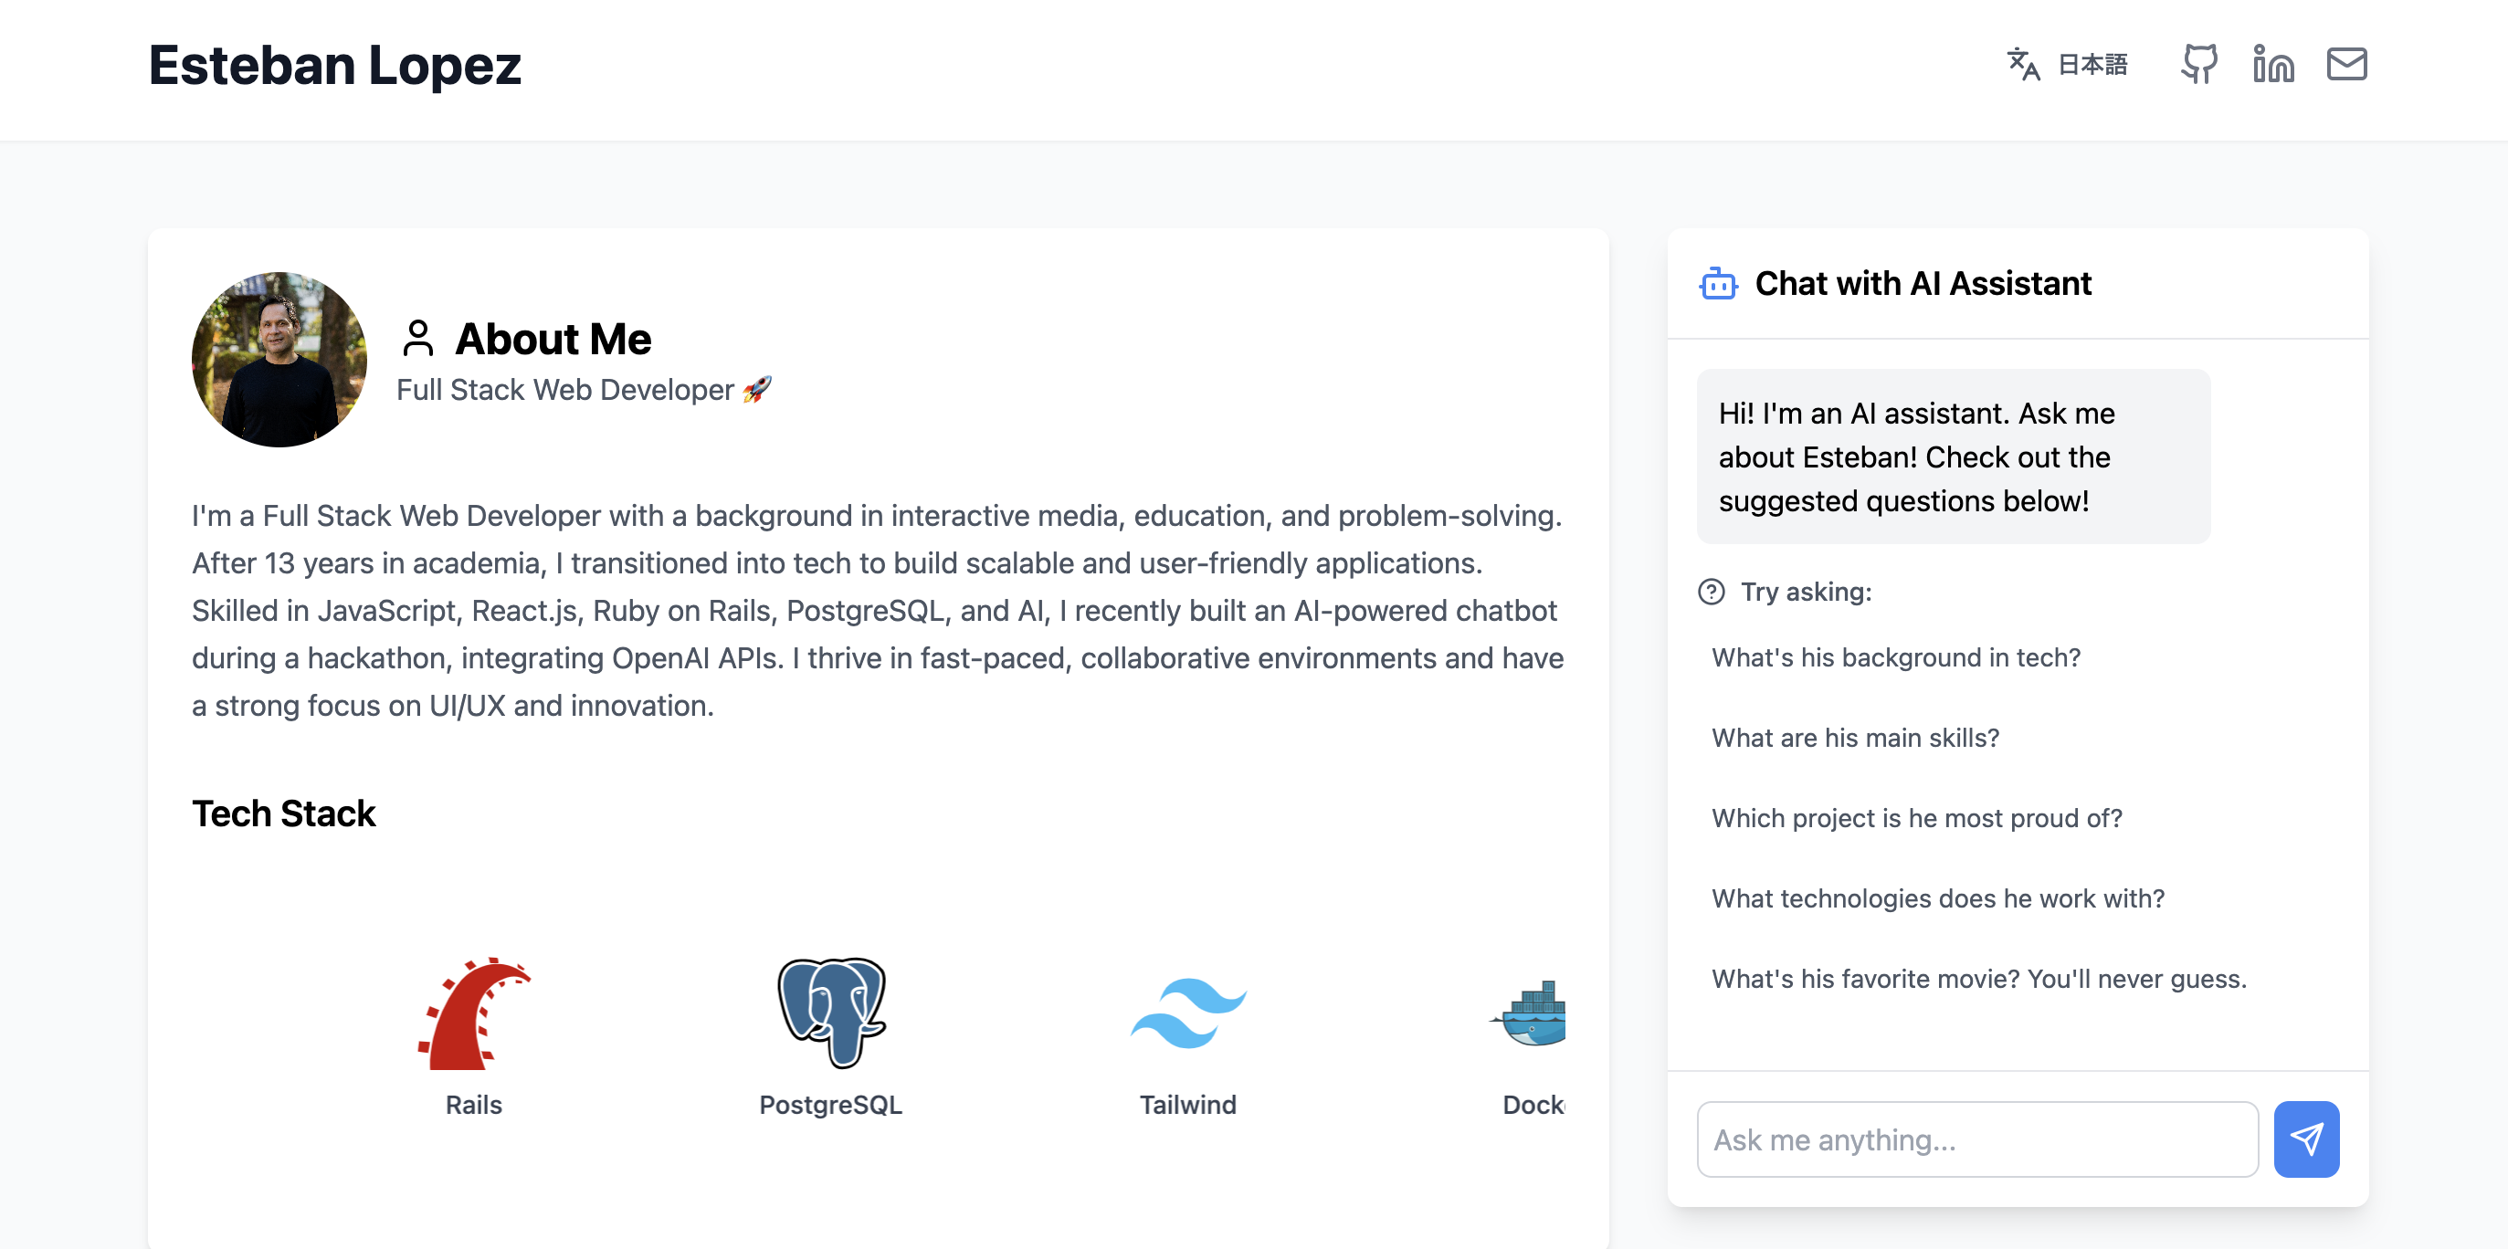Click the Docker whale logo
Viewport: 2508px width, 1249px height.
(x=1531, y=1013)
